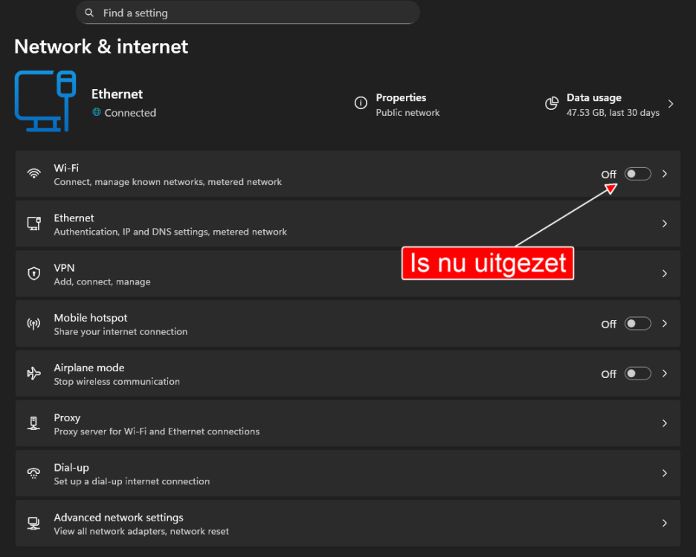Image resolution: width=696 pixels, height=557 pixels.
Task: Click the Mobile hotspot broadcast icon
Action: (33, 323)
